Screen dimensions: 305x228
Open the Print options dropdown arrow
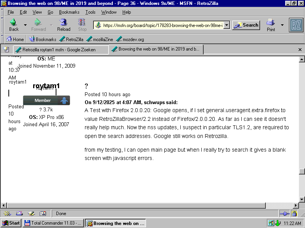pos(282,25)
